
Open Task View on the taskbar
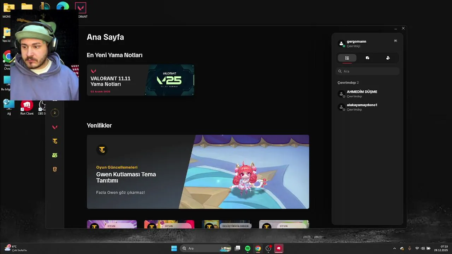[x=238, y=248]
